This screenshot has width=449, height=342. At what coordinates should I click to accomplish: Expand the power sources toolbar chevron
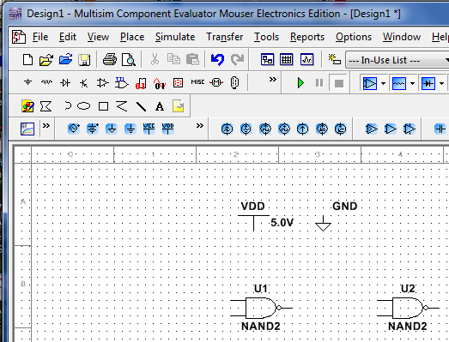200,125
